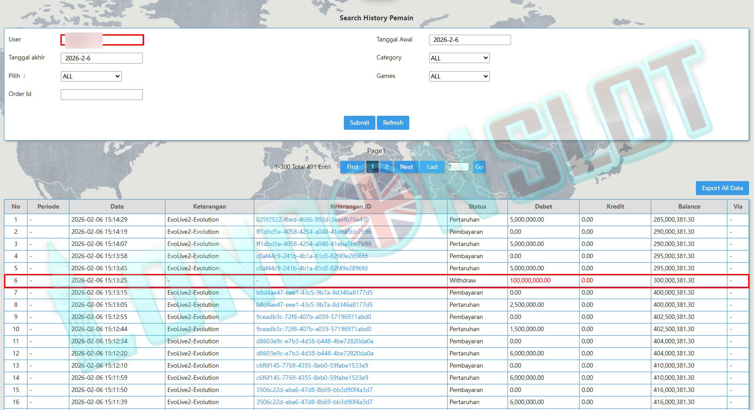Select page 1 in pagination
754x410 pixels.
click(x=372, y=167)
